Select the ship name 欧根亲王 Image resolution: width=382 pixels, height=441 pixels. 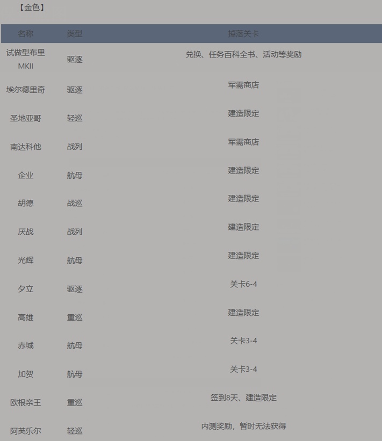pos(26,402)
